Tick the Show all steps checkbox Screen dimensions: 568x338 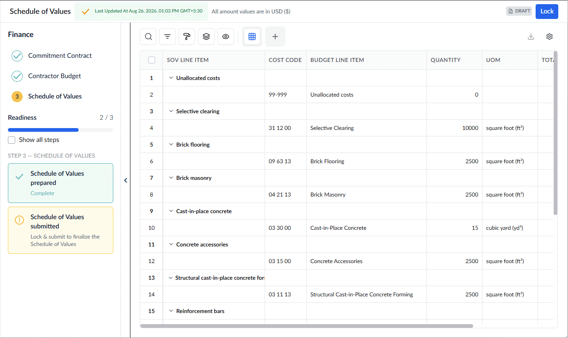[x=12, y=140]
